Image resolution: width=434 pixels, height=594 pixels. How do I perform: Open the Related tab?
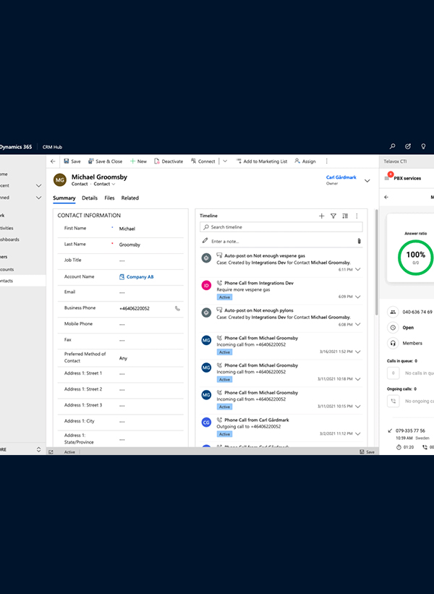130,198
